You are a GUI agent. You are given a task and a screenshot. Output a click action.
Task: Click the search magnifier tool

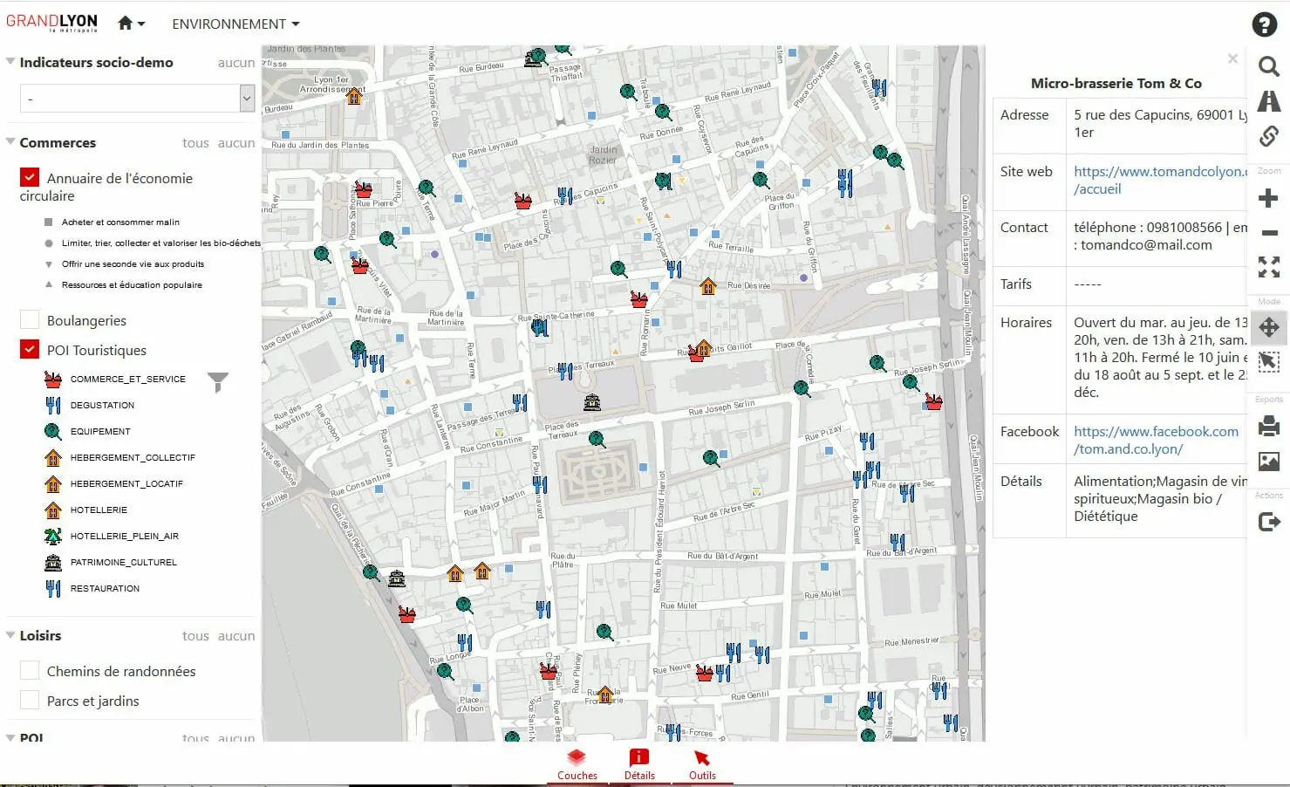coord(1268,66)
